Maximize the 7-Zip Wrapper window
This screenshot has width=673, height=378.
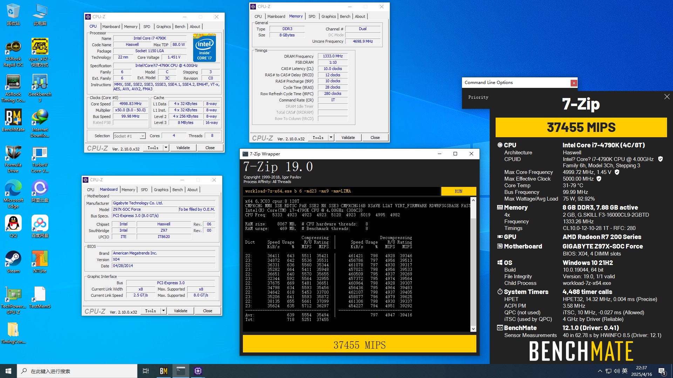click(455, 154)
